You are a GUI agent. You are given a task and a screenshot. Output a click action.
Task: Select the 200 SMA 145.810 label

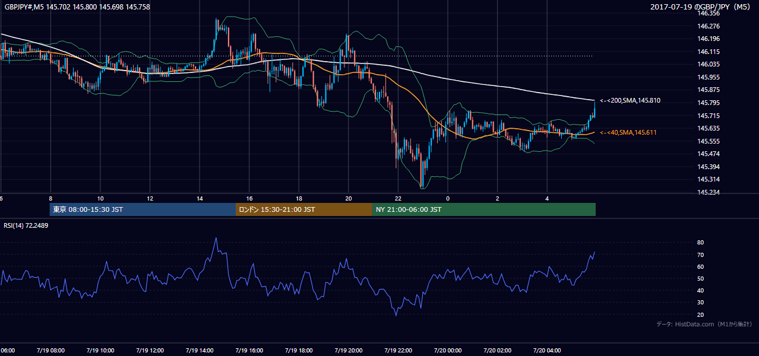click(630, 101)
